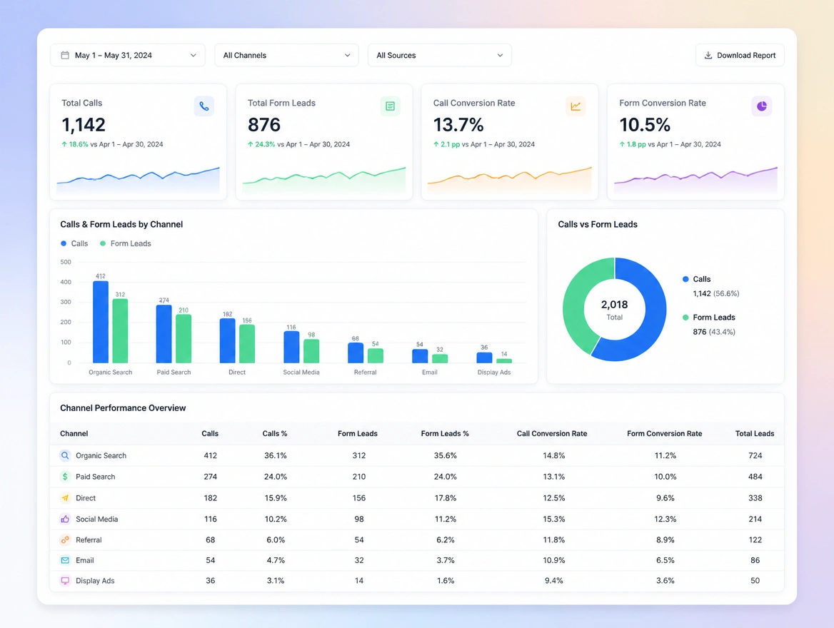This screenshot has height=628, width=834.
Task: Click the dollar icon for Paid Search row
Action: (65, 477)
